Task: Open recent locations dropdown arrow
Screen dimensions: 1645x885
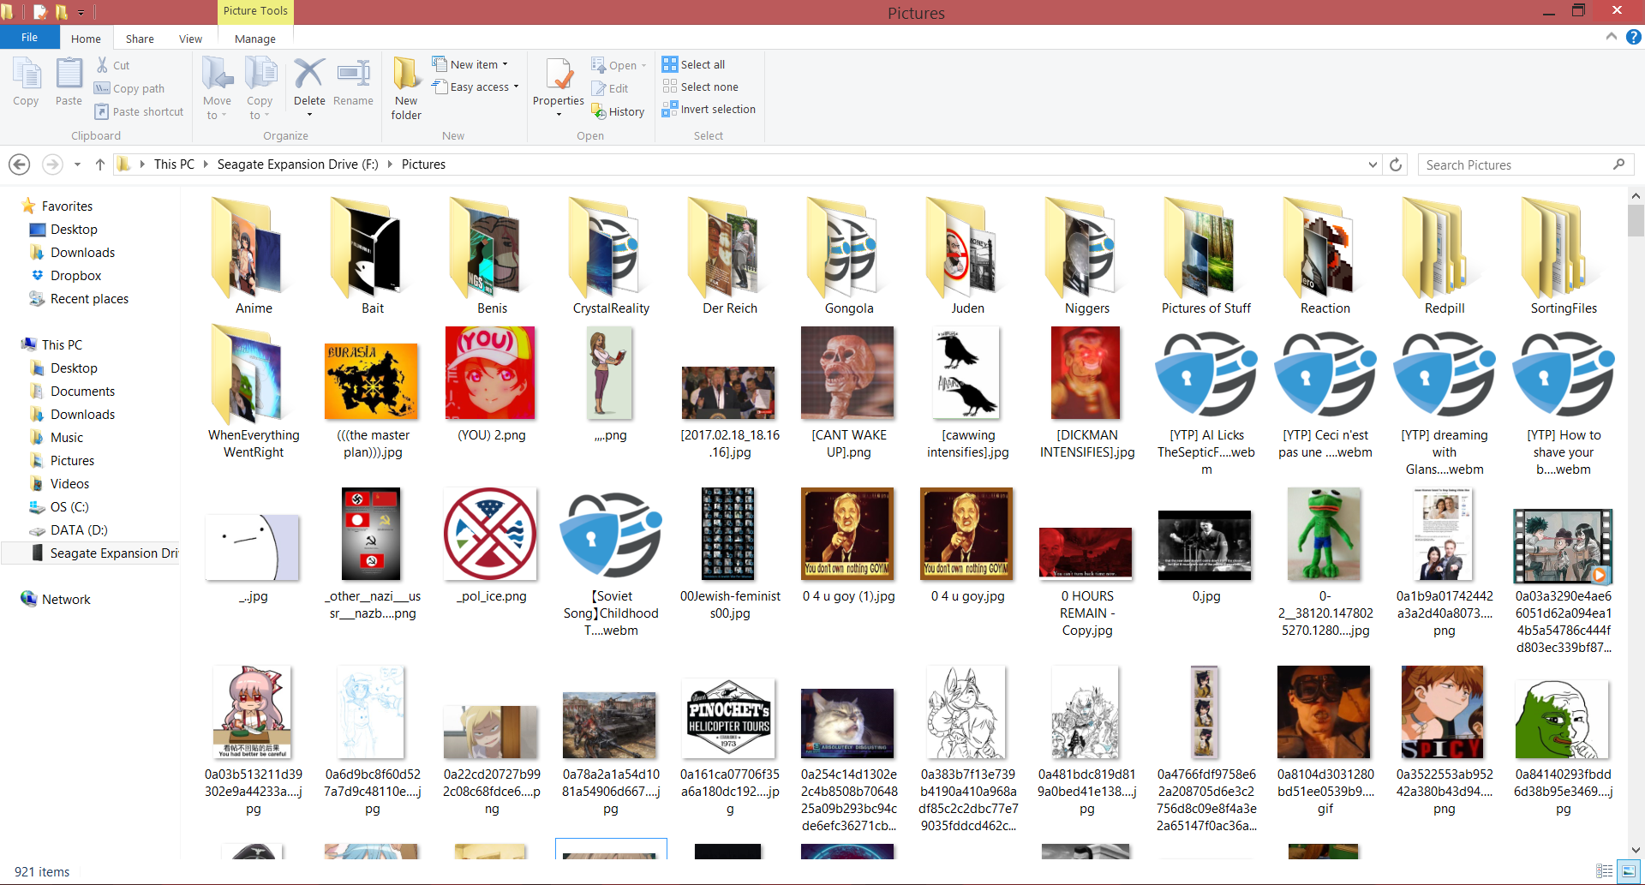Action: 77,164
